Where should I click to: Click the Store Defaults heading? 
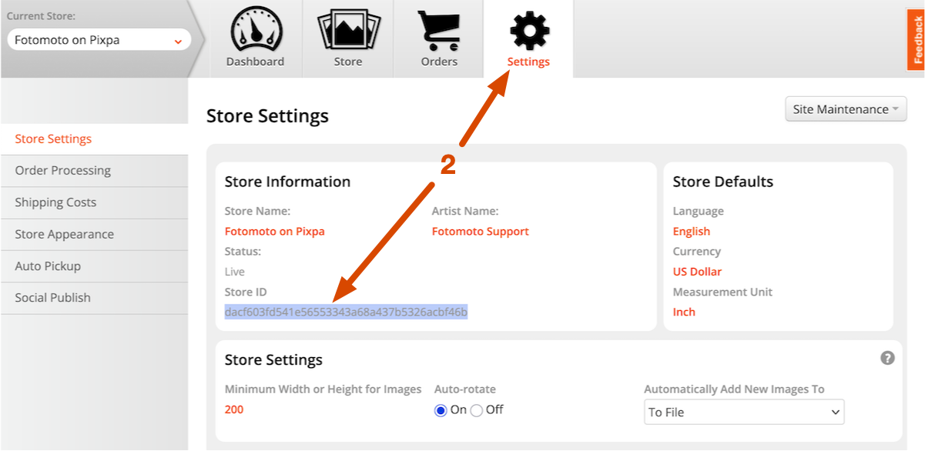[723, 182]
